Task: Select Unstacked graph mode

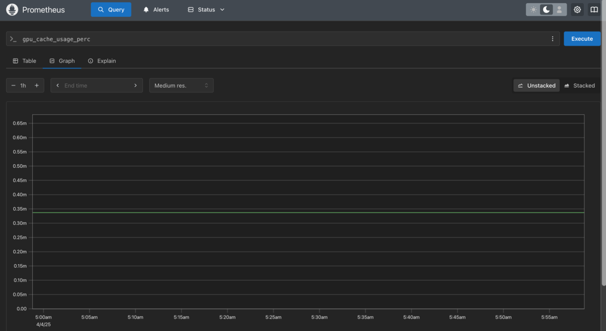Action: [537, 86]
